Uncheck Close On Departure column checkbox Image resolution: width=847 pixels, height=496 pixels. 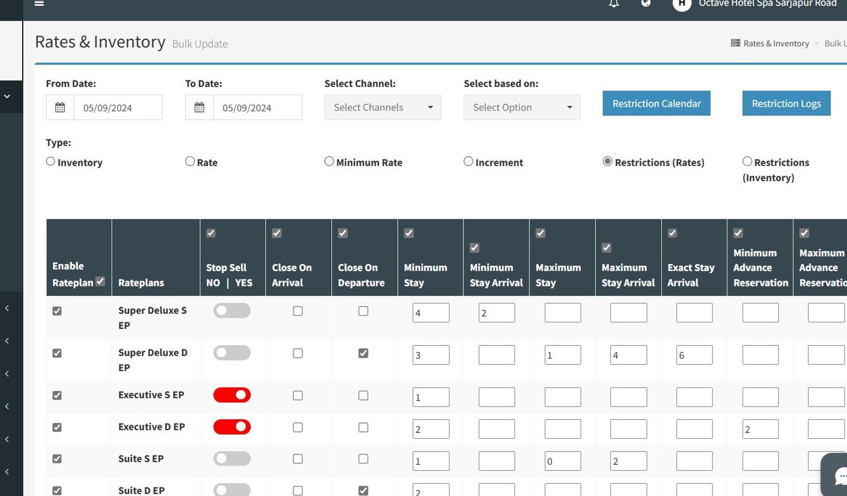[343, 233]
